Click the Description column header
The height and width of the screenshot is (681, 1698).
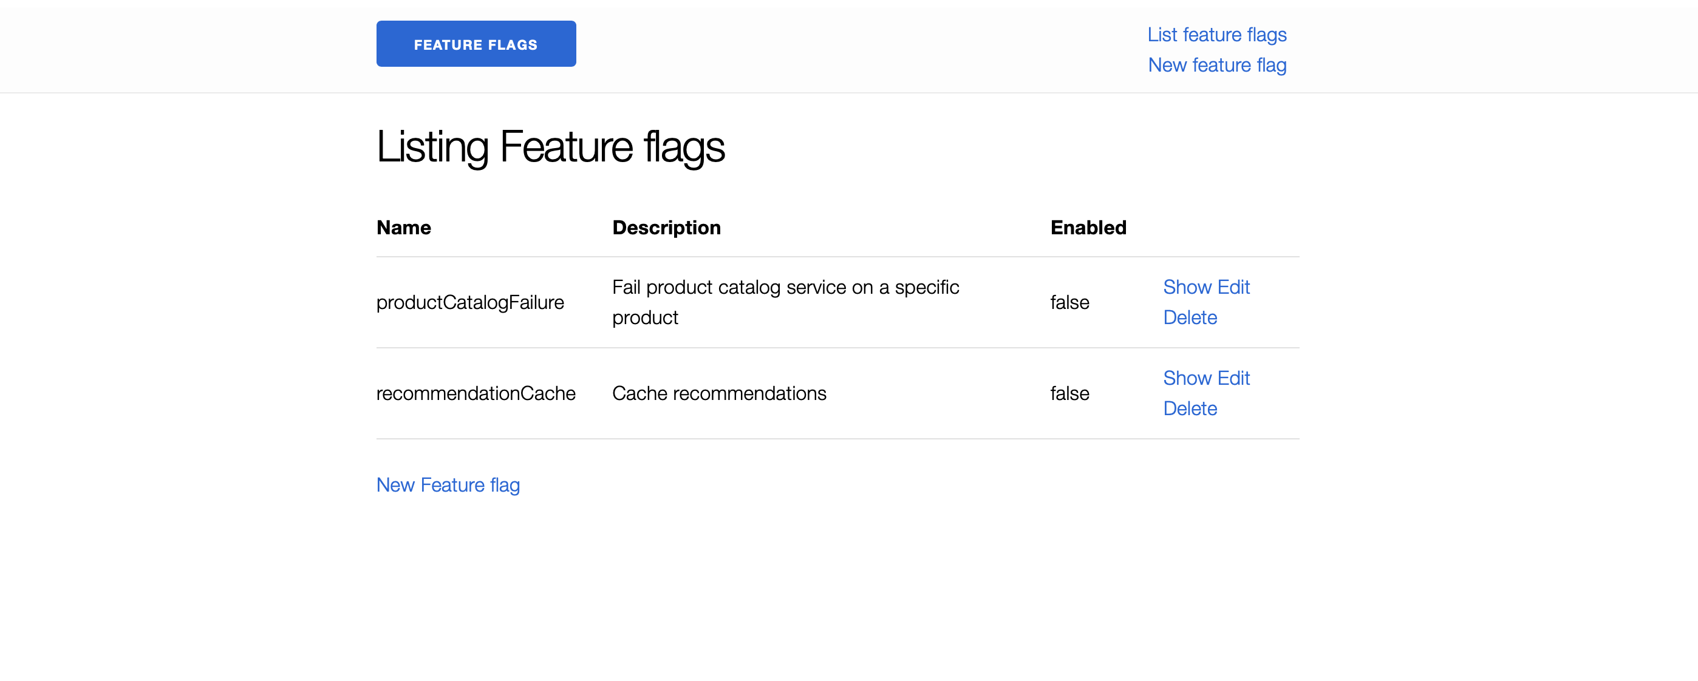click(x=666, y=227)
